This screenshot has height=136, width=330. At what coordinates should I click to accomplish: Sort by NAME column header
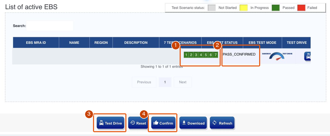point(74,43)
